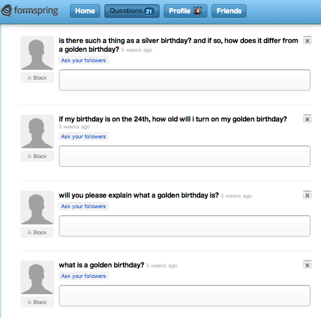321x318 pixels.
Task: Ask your followers the 24th birthday question
Action: click(83, 137)
